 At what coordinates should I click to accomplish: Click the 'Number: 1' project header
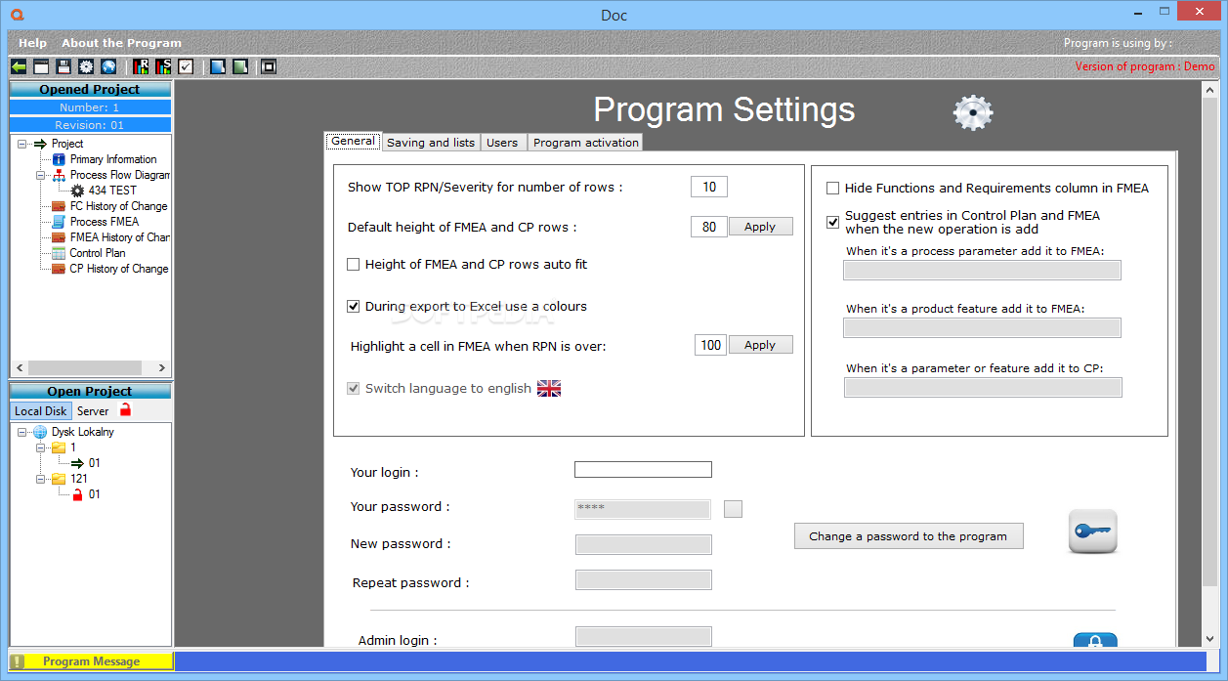point(90,107)
